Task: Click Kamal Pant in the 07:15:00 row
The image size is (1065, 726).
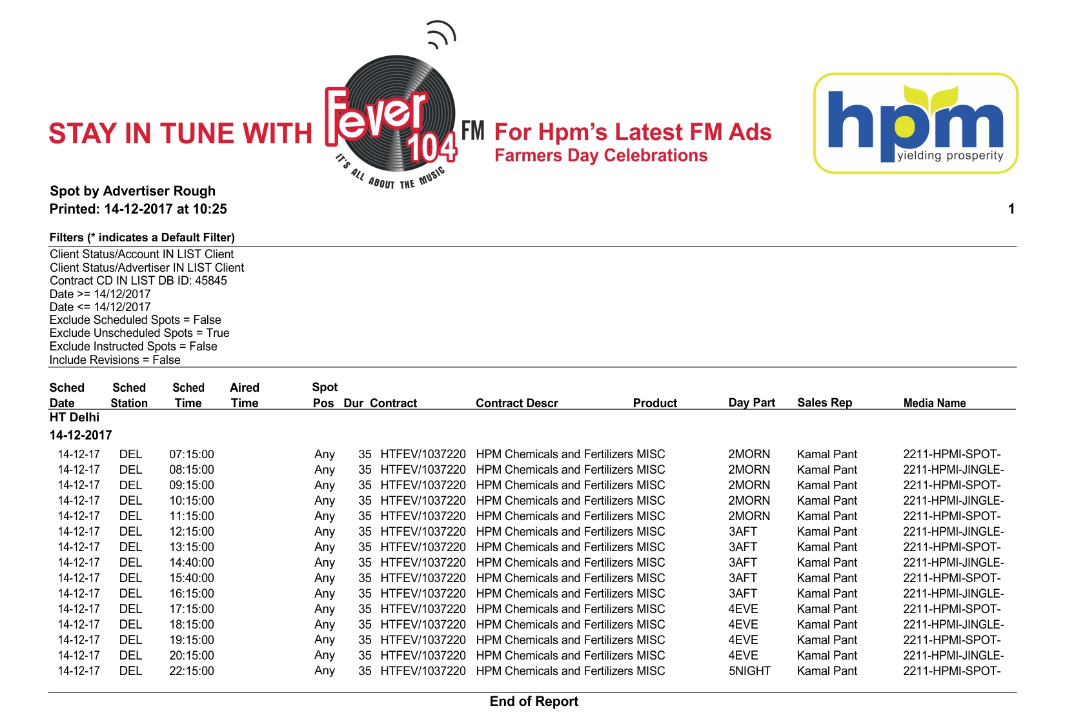Action: 827,454
